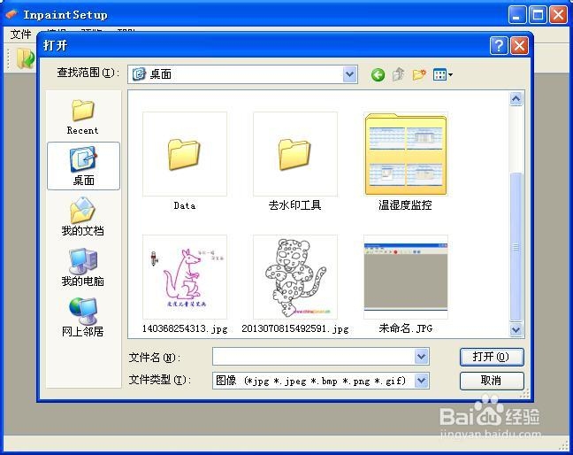Click the 未命名.JPG file name
The image size is (573, 455).
(x=406, y=328)
